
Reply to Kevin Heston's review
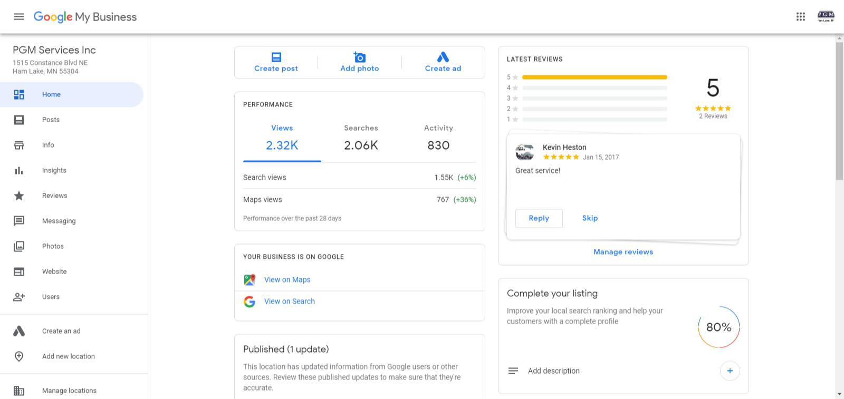tap(539, 218)
